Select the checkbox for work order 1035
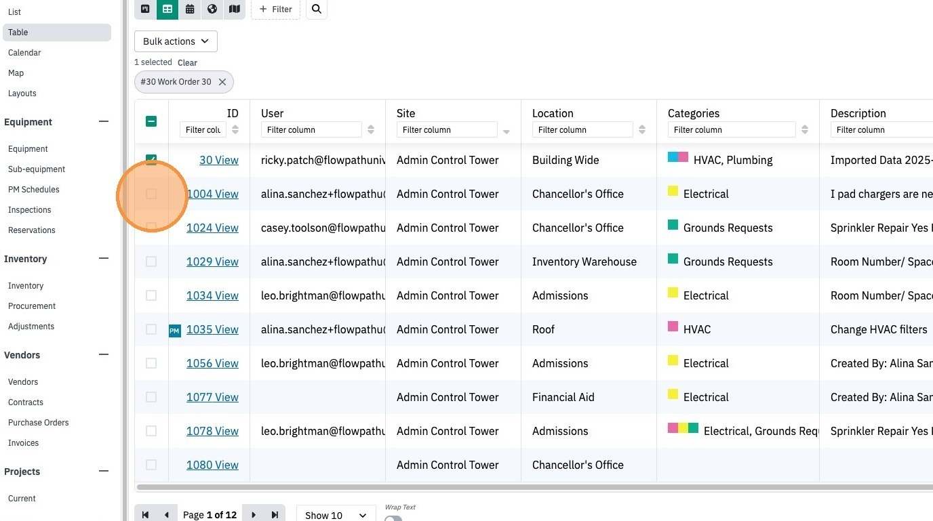This screenshot has height=521, width=933. (x=151, y=329)
